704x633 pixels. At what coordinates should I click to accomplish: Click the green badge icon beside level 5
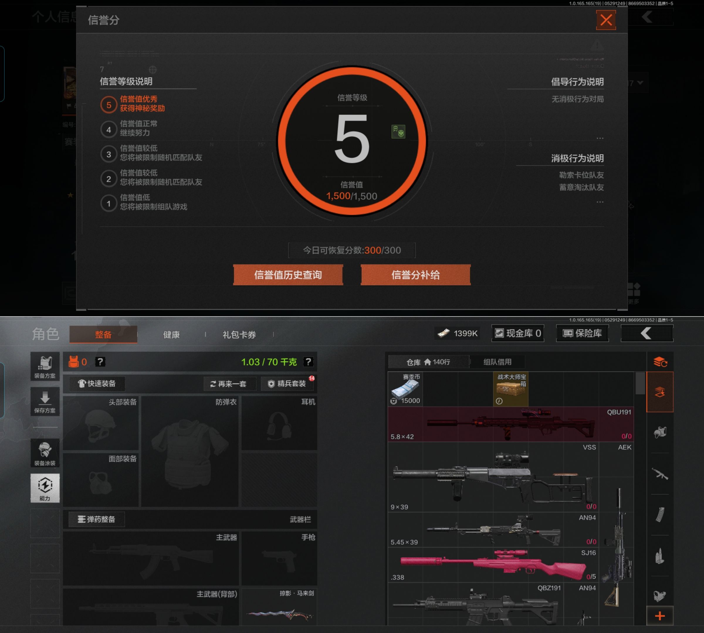tap(398, 132)
